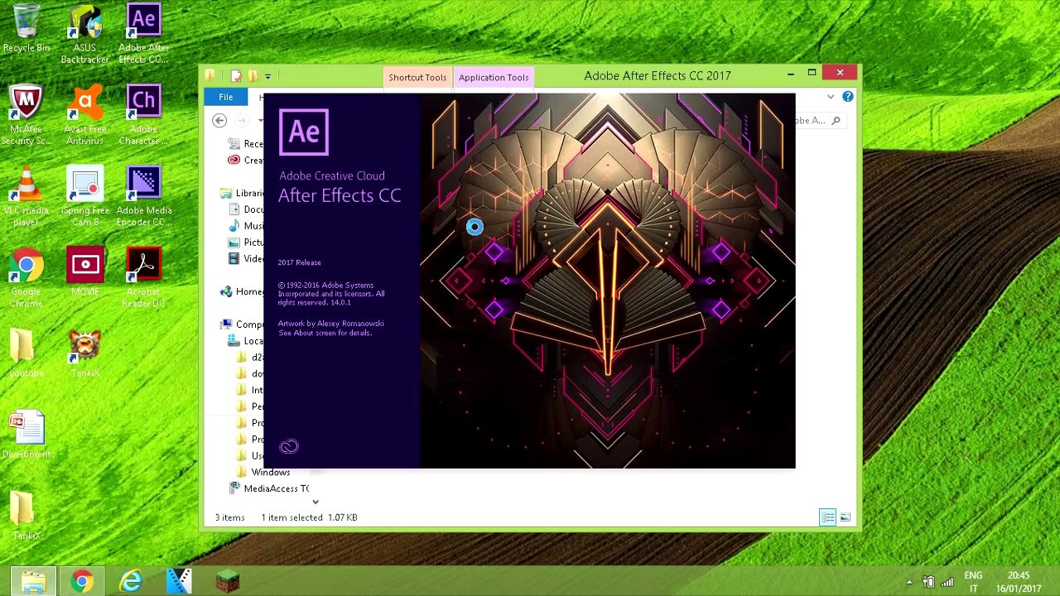1060x596 pixels.
Task: Select Creative Cloud Files in navigation pane
Action: 246,161
